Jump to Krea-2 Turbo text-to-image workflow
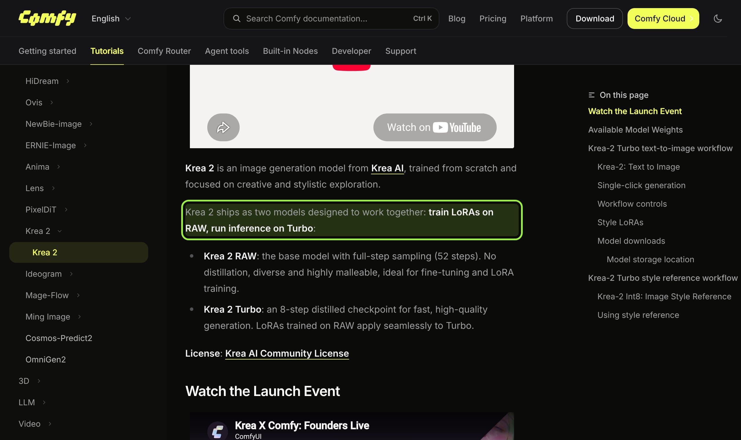The width and height of the screenshot is (741, 440). pos(660,148)
